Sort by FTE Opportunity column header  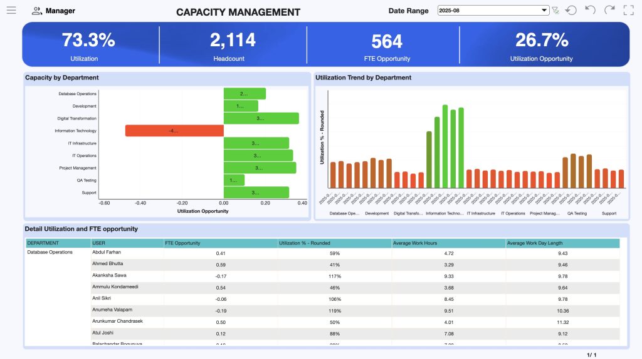(x=182, y=243)
